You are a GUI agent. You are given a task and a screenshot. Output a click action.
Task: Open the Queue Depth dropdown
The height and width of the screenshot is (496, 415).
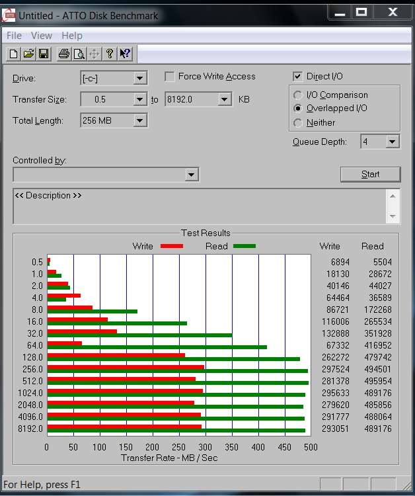[392, 142]
